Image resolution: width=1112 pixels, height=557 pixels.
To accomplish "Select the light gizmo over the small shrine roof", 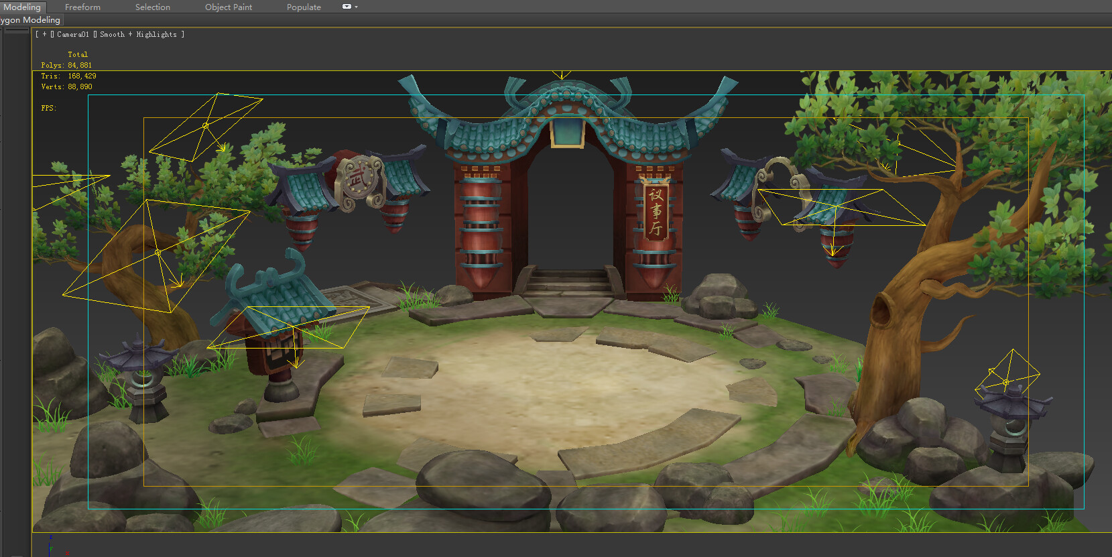I will [294, 326].
